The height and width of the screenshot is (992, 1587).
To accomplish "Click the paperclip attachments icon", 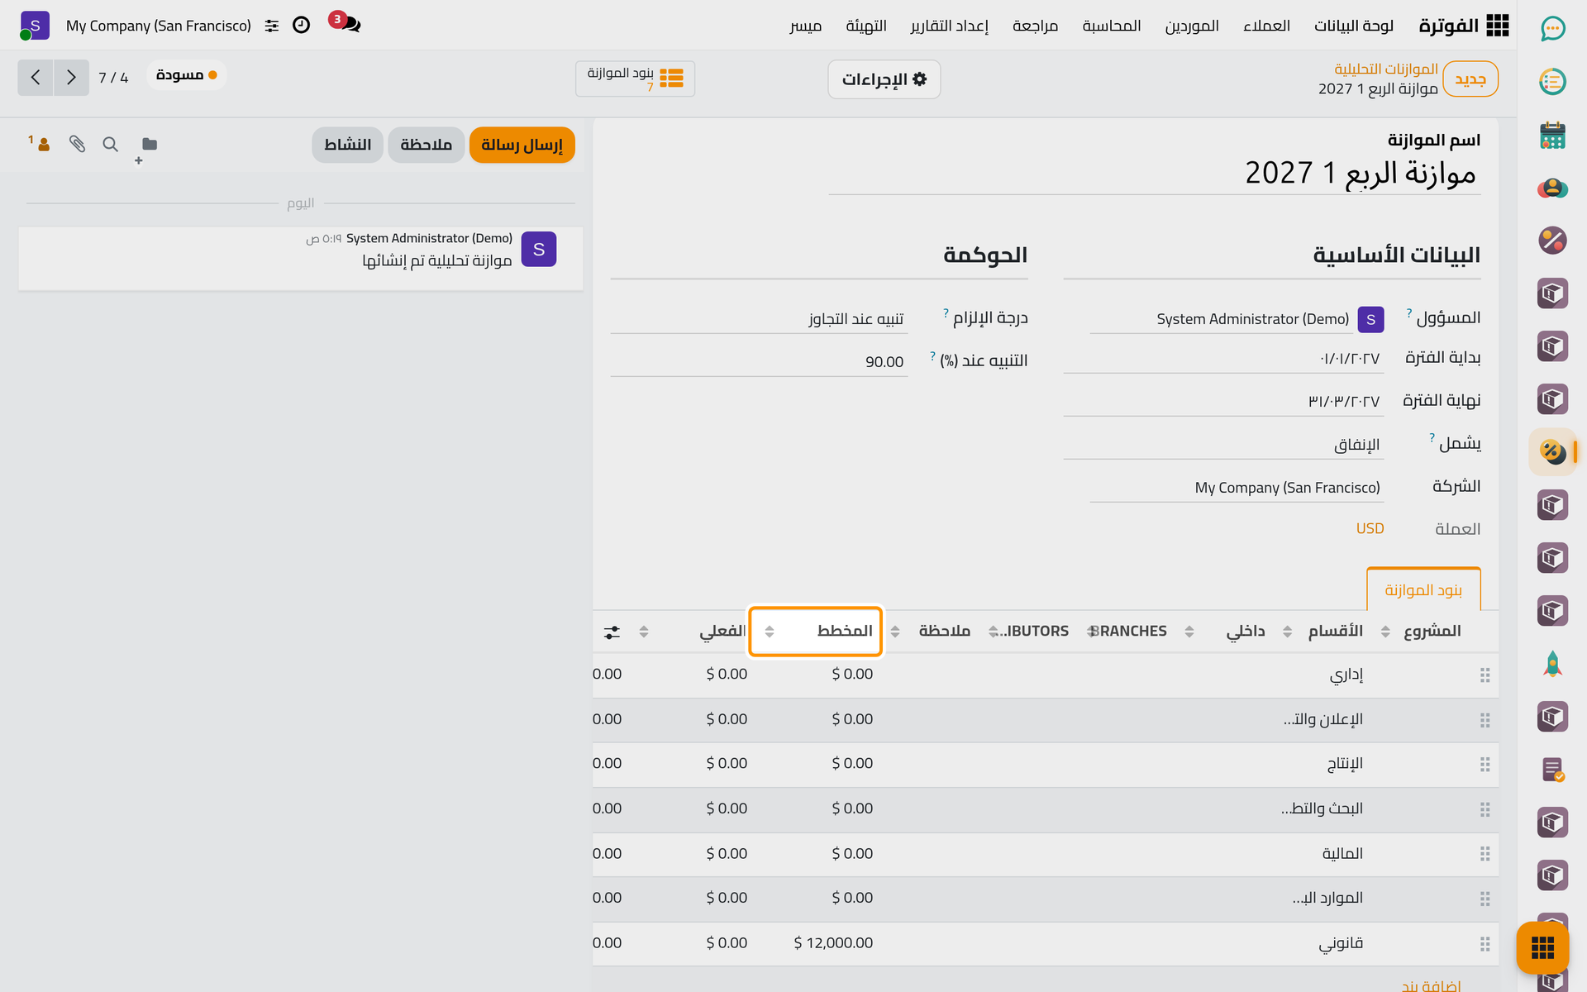I will (x=77, y=144).
